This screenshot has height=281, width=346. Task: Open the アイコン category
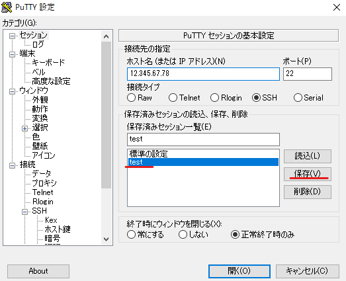[44, 155]
